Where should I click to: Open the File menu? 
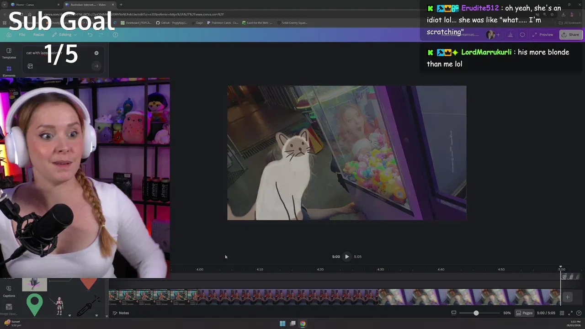click(22, 35)
